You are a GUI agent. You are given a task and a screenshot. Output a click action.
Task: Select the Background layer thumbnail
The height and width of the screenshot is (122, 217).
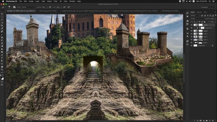(x=195, y=45)
